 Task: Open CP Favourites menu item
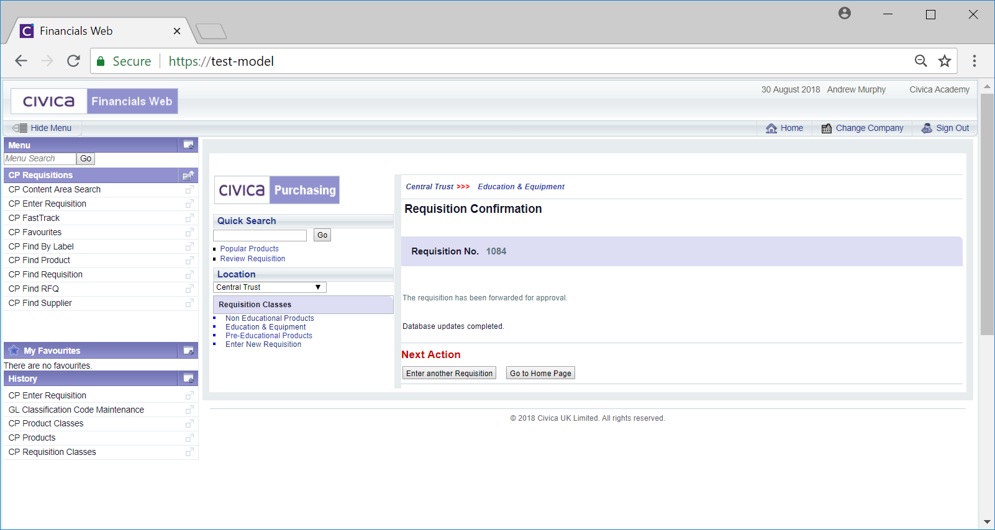[x=35, y=232]
